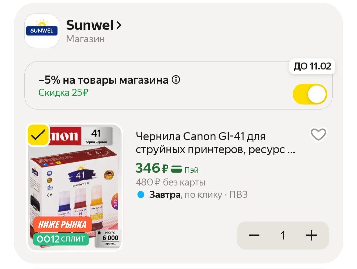
Task: Click the ДО 11.02 expiry badge
Action: (x=312, y=66)
